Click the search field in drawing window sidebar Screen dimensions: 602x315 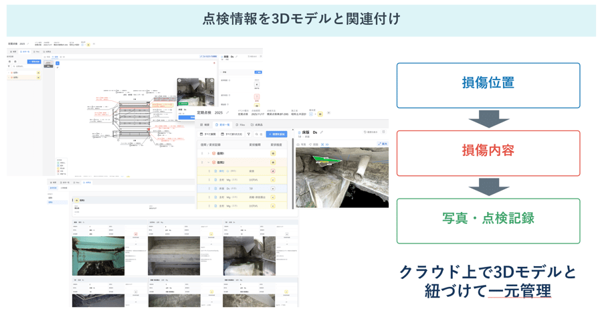pyautogui.click(x=25, y=66)
